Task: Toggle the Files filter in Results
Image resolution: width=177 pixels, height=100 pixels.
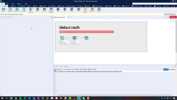Action: point(91,69)
